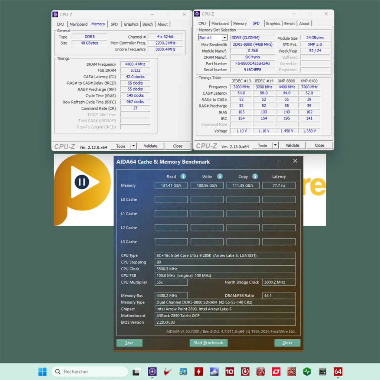
Task: Click Close button in left CPU-Z window
Action: coord(178,146)
